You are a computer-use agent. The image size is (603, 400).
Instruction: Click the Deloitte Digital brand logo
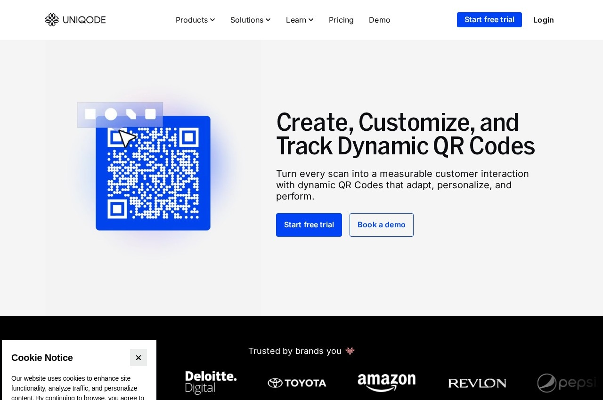211,383
